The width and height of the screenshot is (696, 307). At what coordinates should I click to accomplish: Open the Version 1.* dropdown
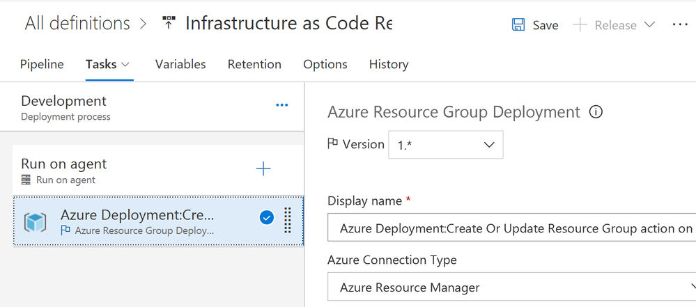point(446,145)
